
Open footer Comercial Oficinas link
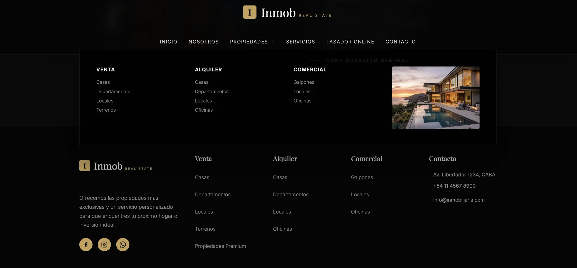click(x=360, y=212)
